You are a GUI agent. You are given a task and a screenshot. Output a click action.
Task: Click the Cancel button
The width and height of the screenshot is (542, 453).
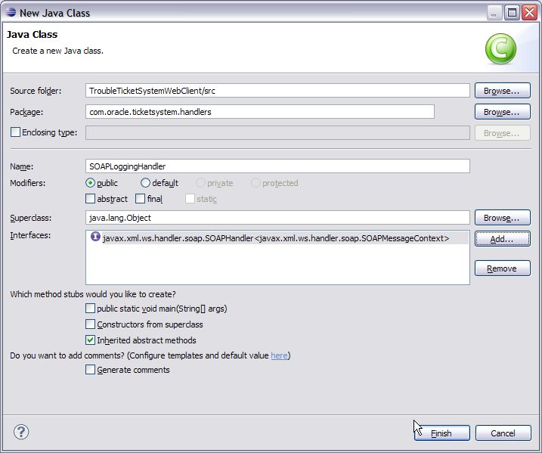[503, 433]
